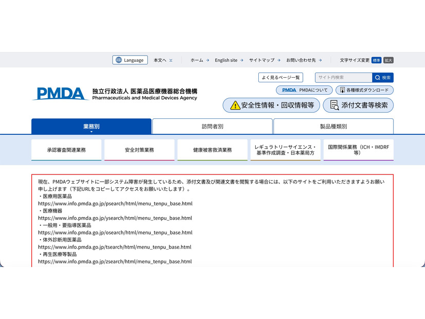Image resolution: width=425 pixels, height=319 pixels.
Task: Open the Language selector button
Action: 130,60
